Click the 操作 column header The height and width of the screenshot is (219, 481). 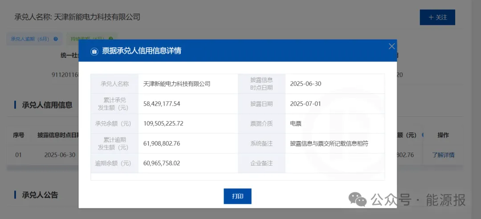[x=443, y=135]
